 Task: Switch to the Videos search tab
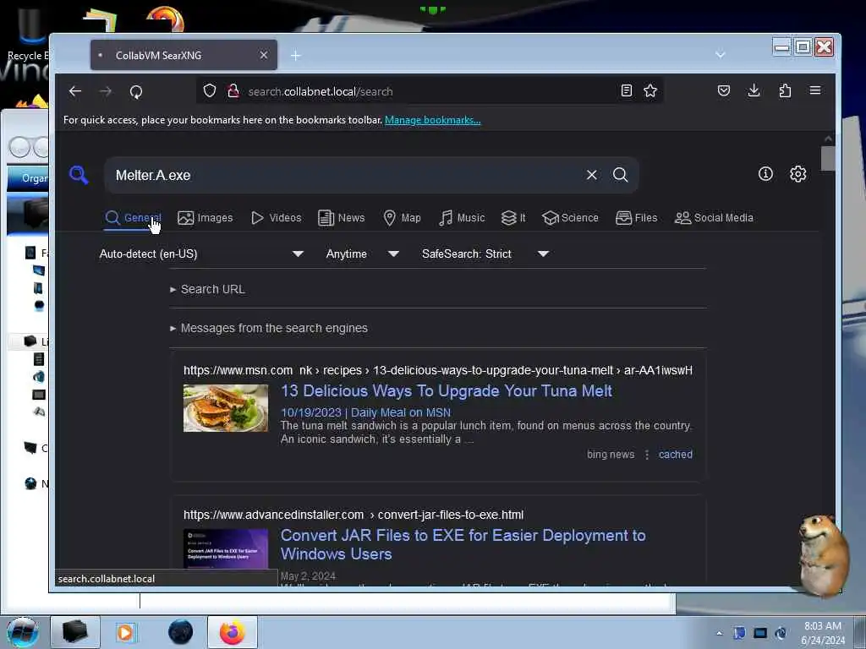click(x=276, y=217)
